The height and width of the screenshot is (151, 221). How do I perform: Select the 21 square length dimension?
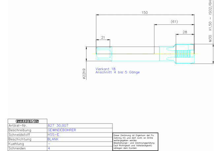tap(103, 37)
